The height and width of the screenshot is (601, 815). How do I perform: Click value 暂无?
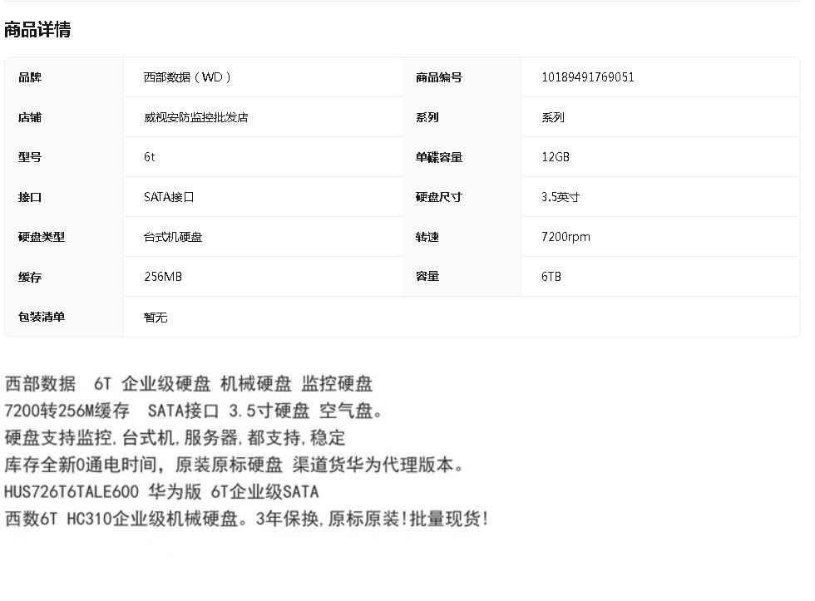click(156, 317)
